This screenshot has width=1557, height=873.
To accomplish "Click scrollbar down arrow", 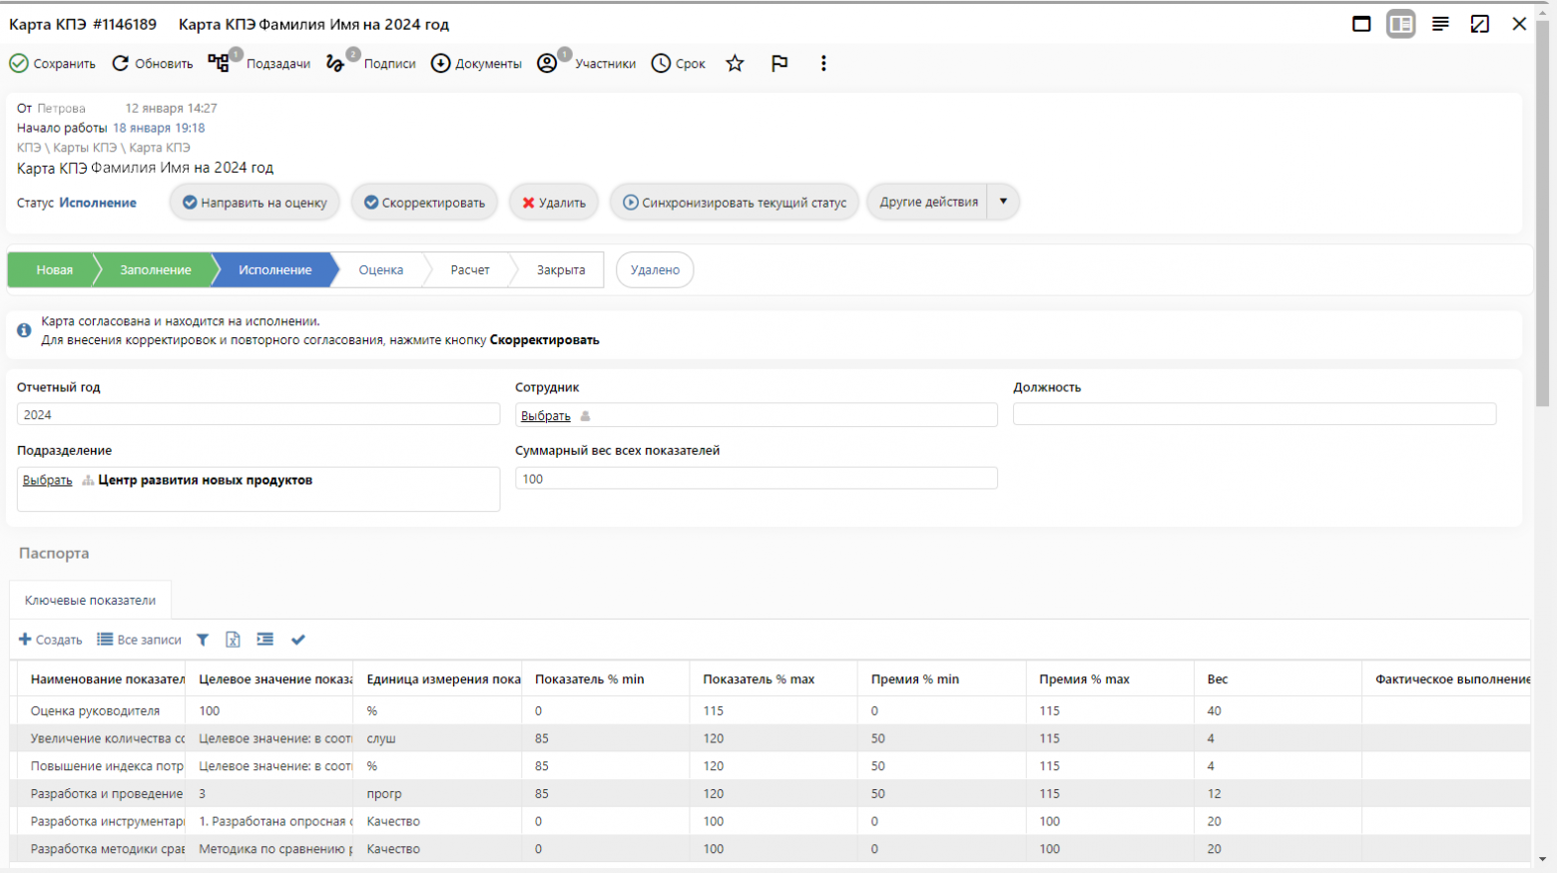I will point(1542,859).
